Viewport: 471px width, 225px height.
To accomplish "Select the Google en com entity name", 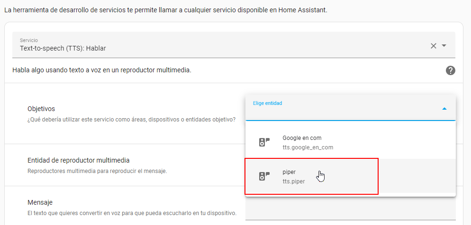I will click(301, 138).
